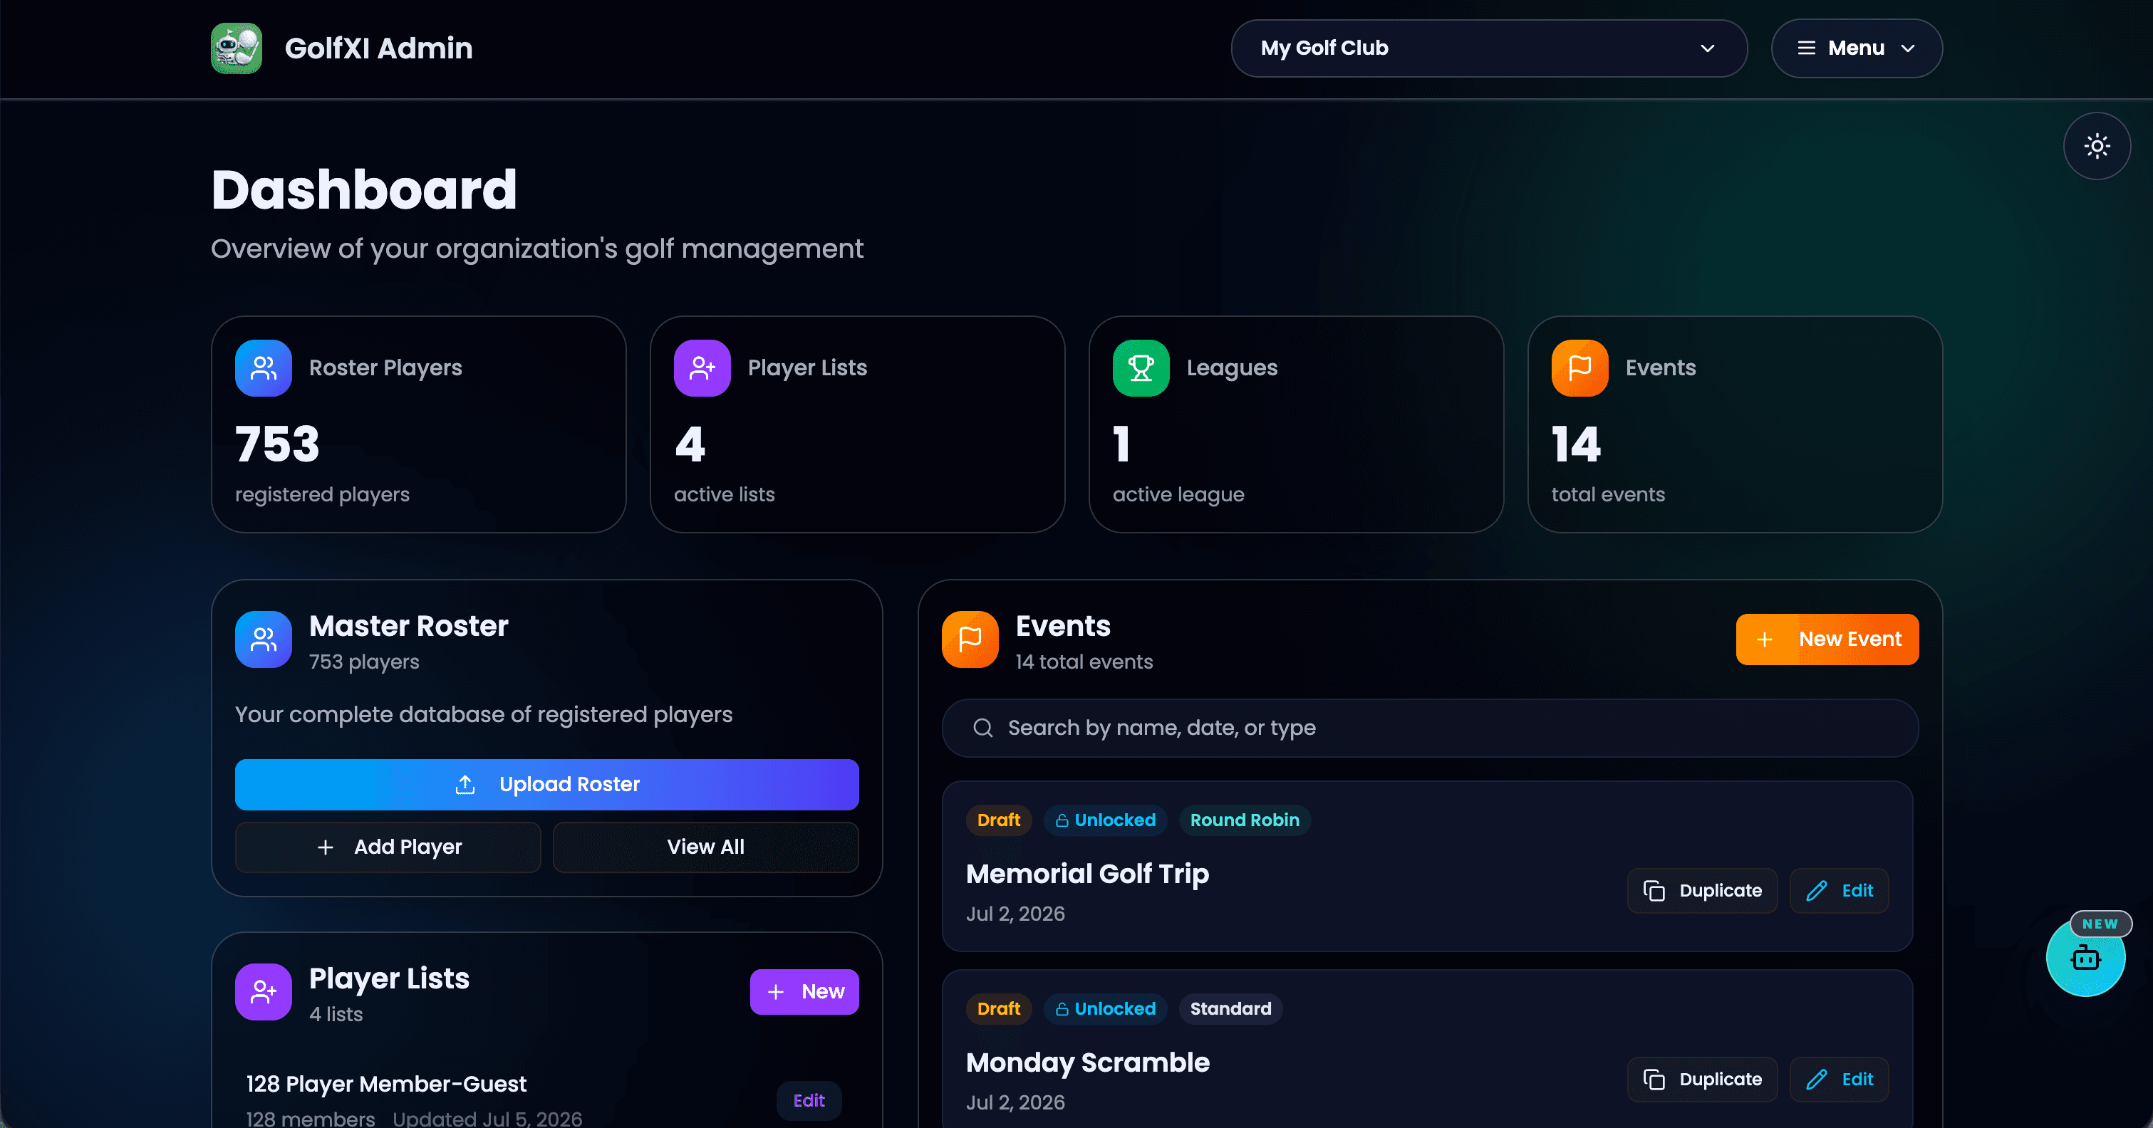The height and width of the screenshot is (1128, 2153).
Task: Click the Master Roster section icon
Action: coord(264,639)
